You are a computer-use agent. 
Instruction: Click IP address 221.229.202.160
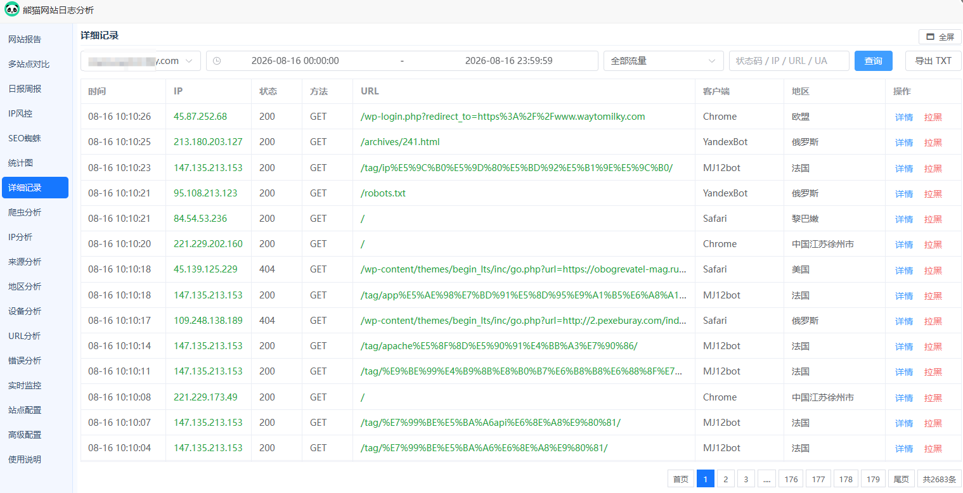click(x=208, y=244)
